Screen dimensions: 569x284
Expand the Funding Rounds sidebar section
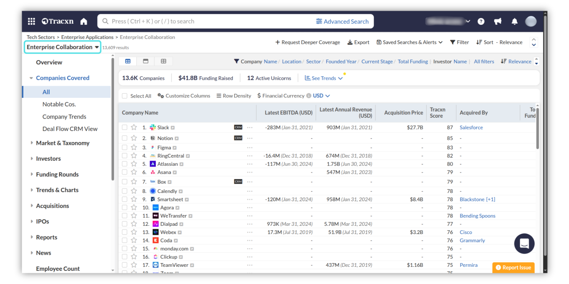[x=57, y=175]
